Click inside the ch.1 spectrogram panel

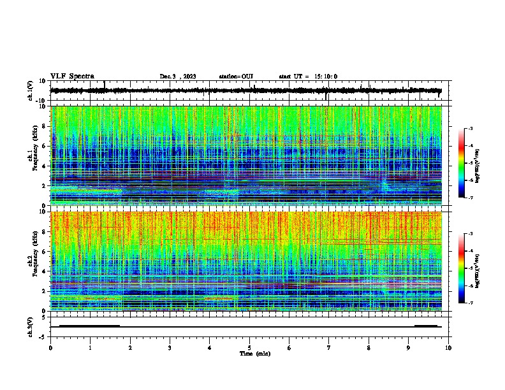tap(246, 155)
